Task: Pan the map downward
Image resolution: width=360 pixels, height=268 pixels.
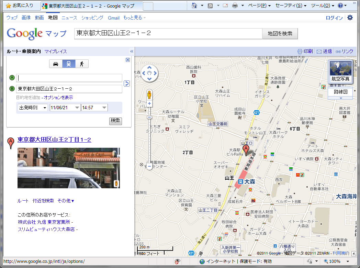Action: pos(149,79)
